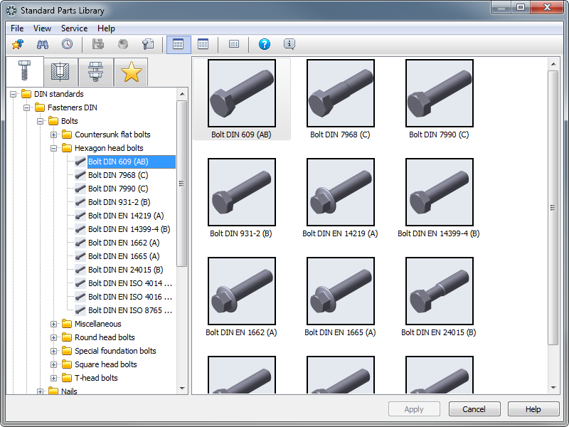Open the bolted assembly tab icon
Viewport: 569px width, 427px height.
tap(95, 73)
